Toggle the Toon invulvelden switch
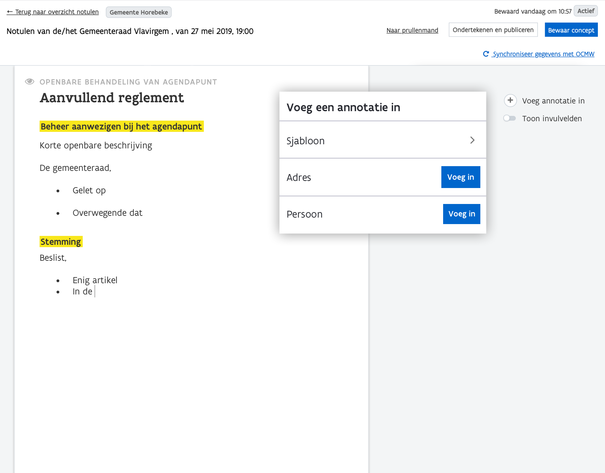605x473 pixels. coord(510,118)
